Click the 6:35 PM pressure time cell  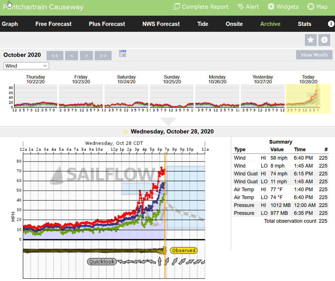[303, 213]
